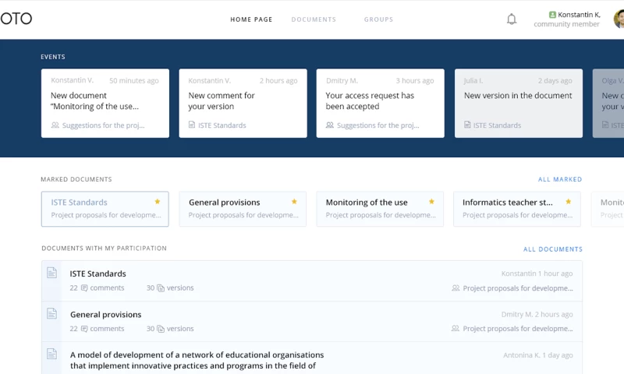View the All Documents link
This screenshot has width=624, height=374.
tap(553, 249)
